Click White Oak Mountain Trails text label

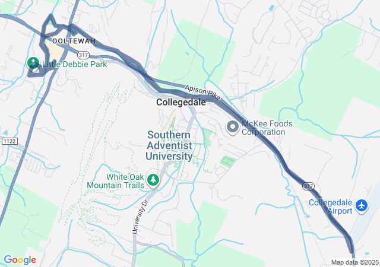(x=116, y=181)
